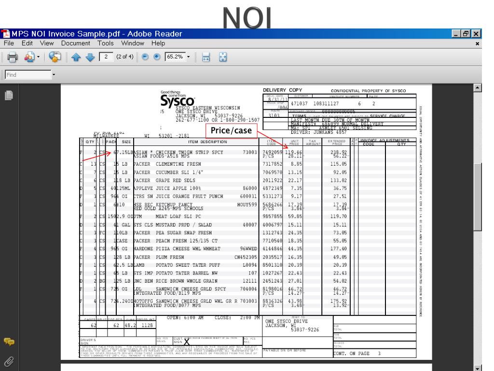Zoom in with plus button

click(x=157, y=57)
